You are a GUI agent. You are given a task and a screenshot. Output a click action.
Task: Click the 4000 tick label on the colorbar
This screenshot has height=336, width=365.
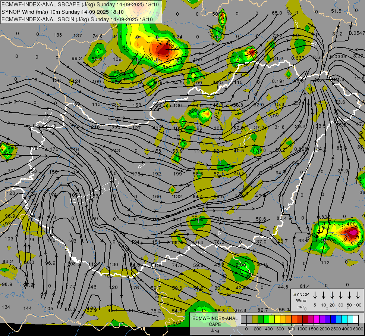point(347,329)
